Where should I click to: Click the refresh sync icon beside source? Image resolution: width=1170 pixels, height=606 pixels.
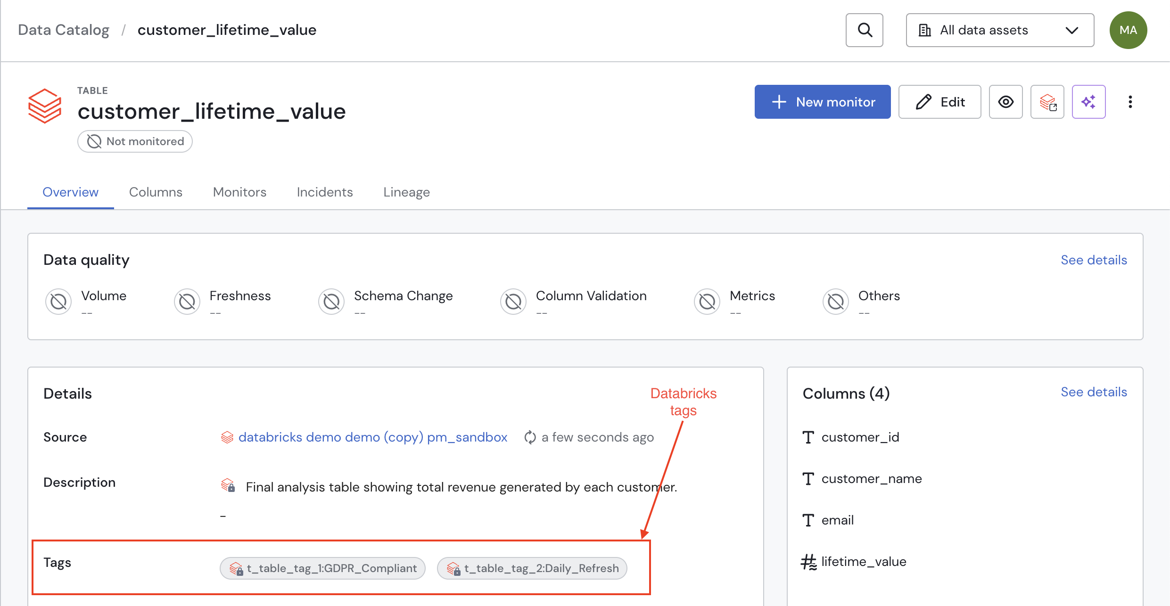pyautogui.click(x=530, y=437)
